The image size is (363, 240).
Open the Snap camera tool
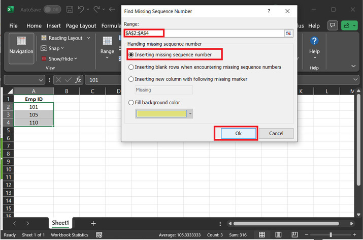click(52, 48)
